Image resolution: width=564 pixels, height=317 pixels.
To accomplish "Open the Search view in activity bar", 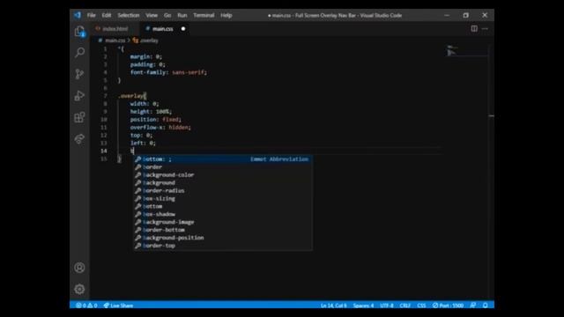I will pyautogui.click(x=79, y=53).
